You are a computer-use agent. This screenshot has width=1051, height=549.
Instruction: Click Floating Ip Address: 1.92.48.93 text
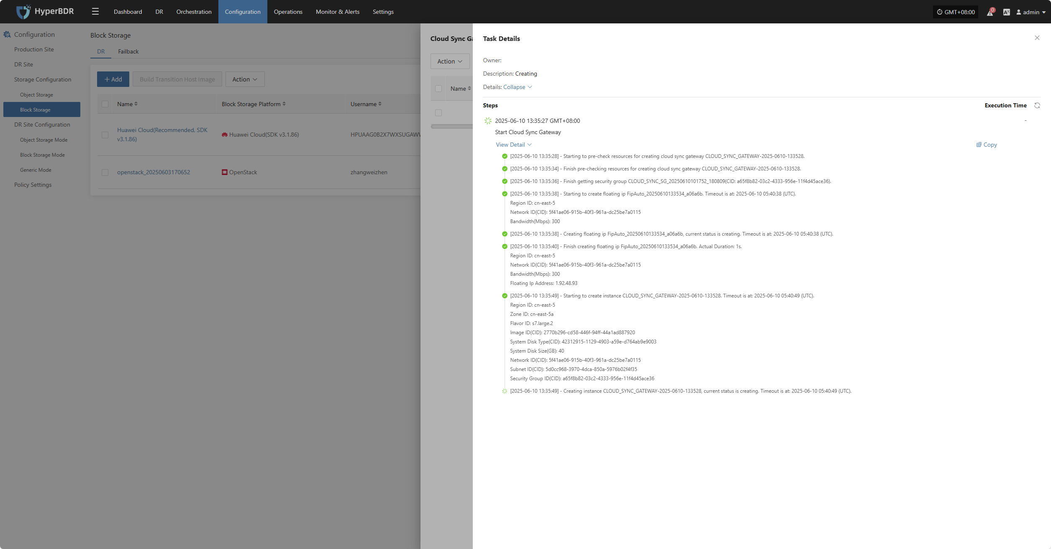pos(543,283)
